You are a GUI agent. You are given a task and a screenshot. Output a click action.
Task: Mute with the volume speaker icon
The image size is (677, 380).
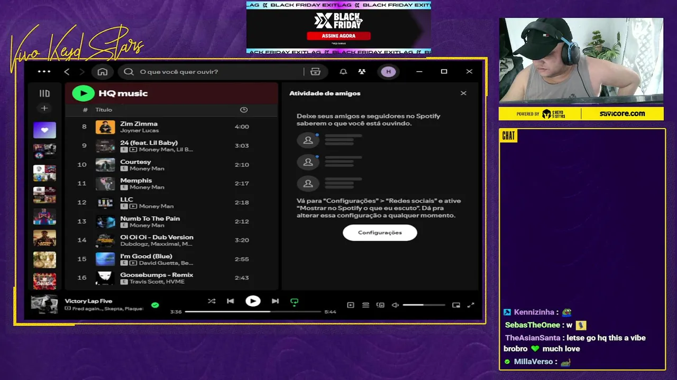pos(395,305)
